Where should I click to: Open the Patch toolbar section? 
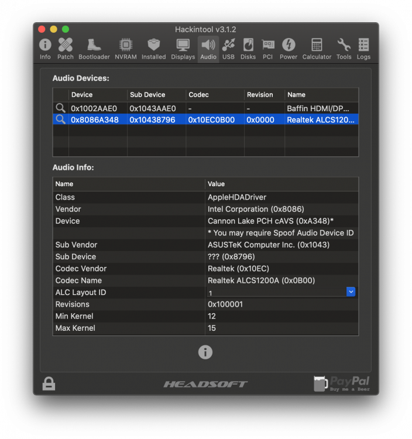click(65, 49)
